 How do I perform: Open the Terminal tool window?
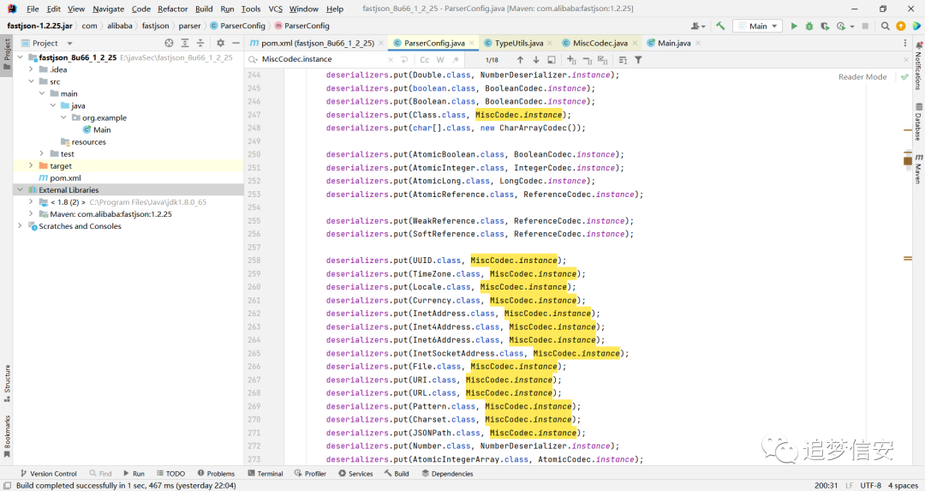tap(266, 473)
